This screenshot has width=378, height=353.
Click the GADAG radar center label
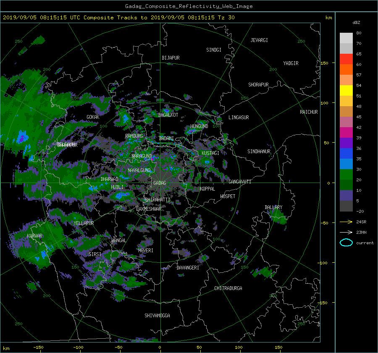(160, 183)
